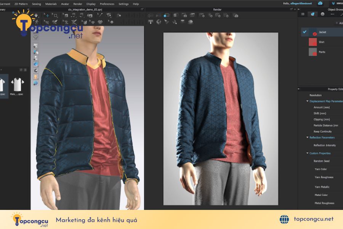Click the Resolution property label
The image size is (343, 229).
316,95
